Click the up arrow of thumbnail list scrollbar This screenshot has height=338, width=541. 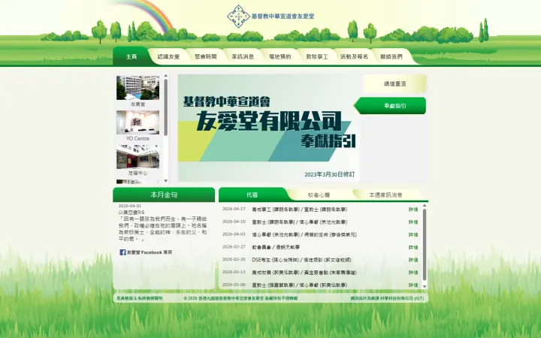pyautogui.click(x=165, y=75)
